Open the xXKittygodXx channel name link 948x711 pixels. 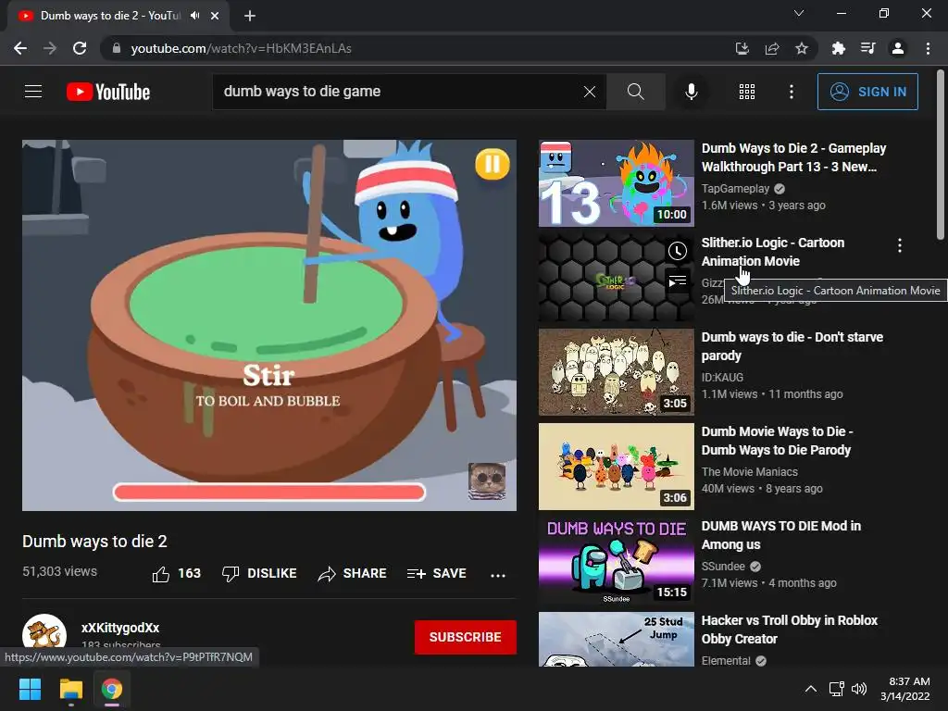click(120, 629)
